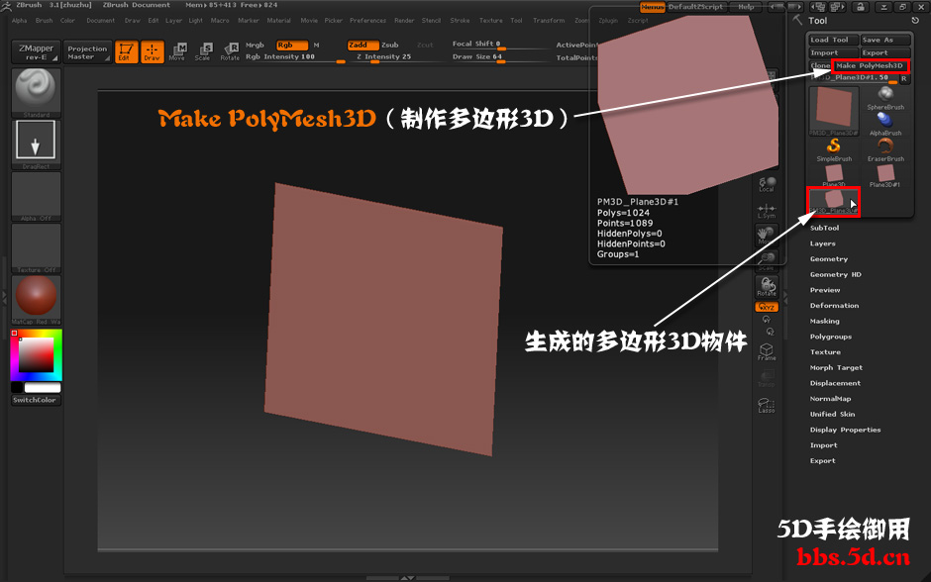The height and width of the screenshot is (582, 931).
Task: Choose the EraserBrush tool
Action: point(885,150)
